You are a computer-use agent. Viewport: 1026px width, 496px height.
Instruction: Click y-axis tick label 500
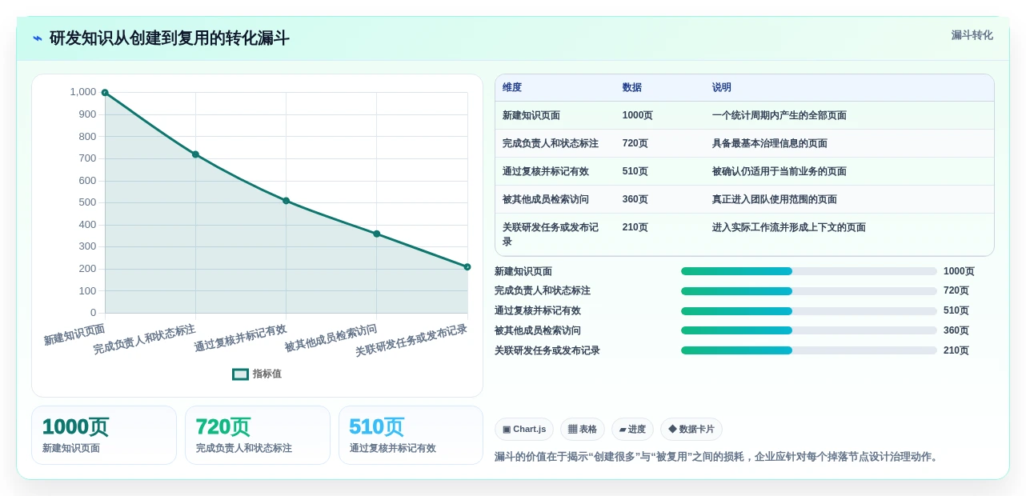[87, 202]
